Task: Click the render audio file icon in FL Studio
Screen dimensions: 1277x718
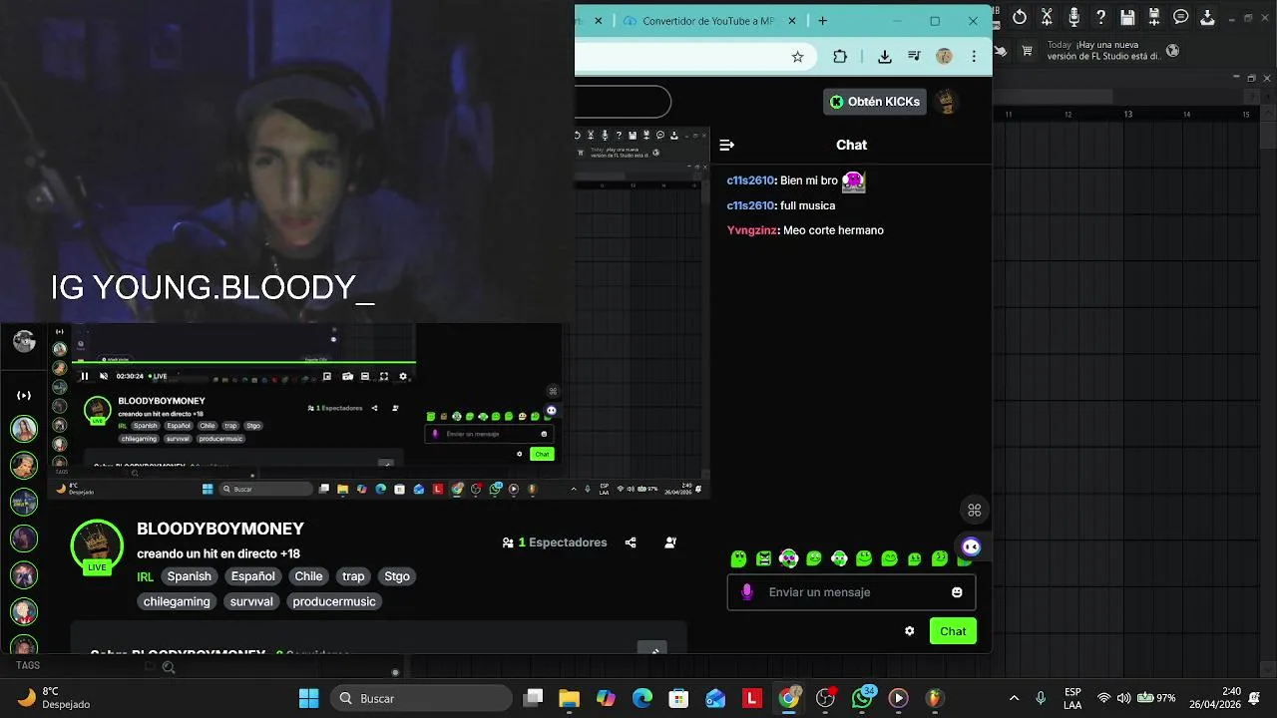Action: 1154,17
